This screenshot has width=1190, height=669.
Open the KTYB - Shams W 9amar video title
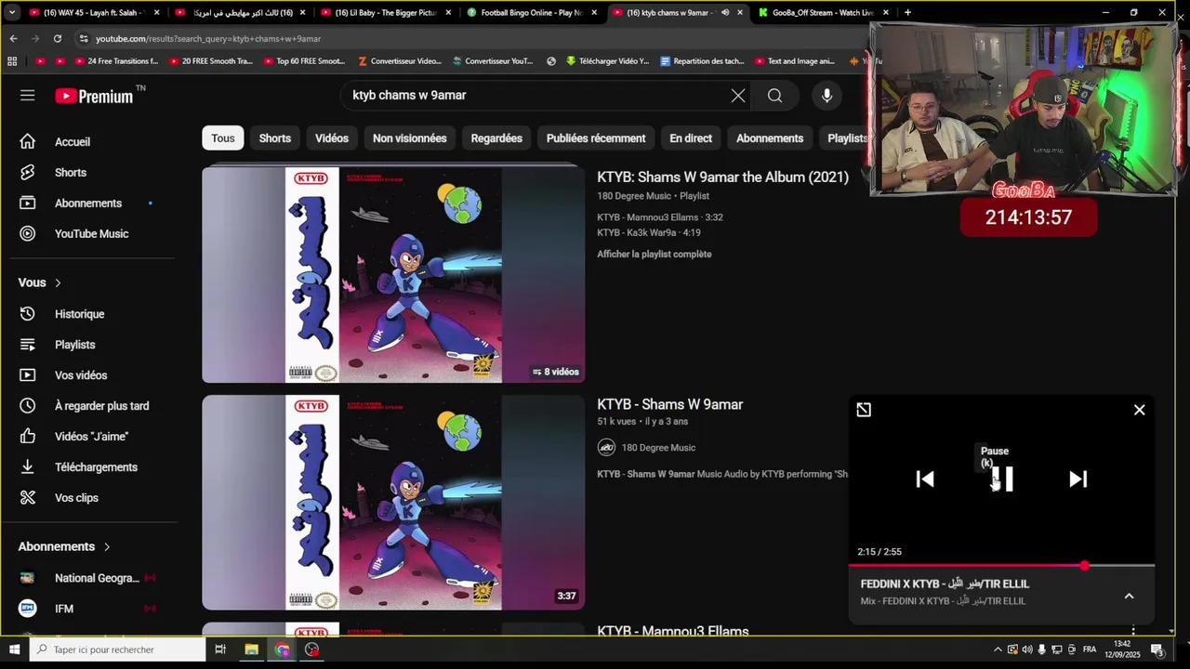pyautogui.click(x=669, y=405)
